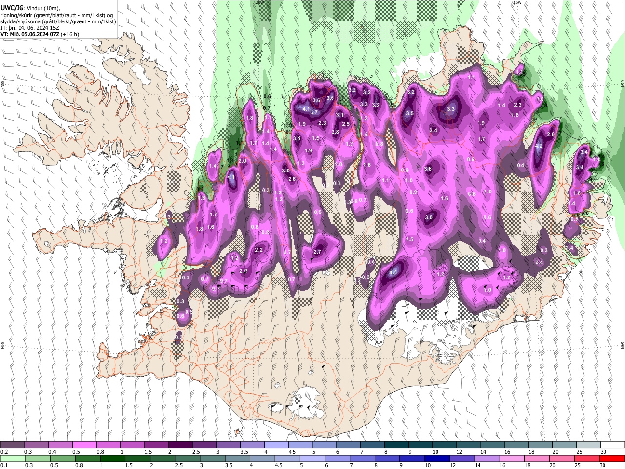Click the '2.8' precipitation value on the map

pyautogui.click(x=335, y=132)
